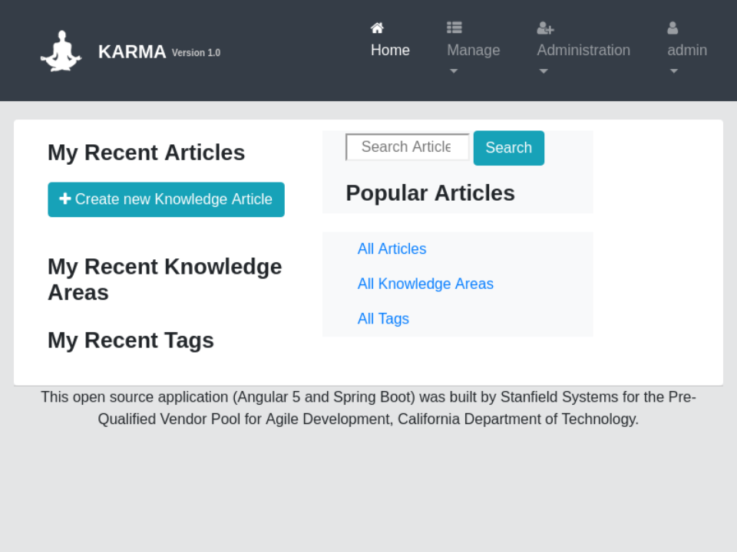Open the admin account dropdown caret
Viewport: 737px width, 552px height.
pos(674,71)
